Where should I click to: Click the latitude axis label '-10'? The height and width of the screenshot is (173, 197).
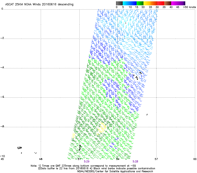[2, 156]
